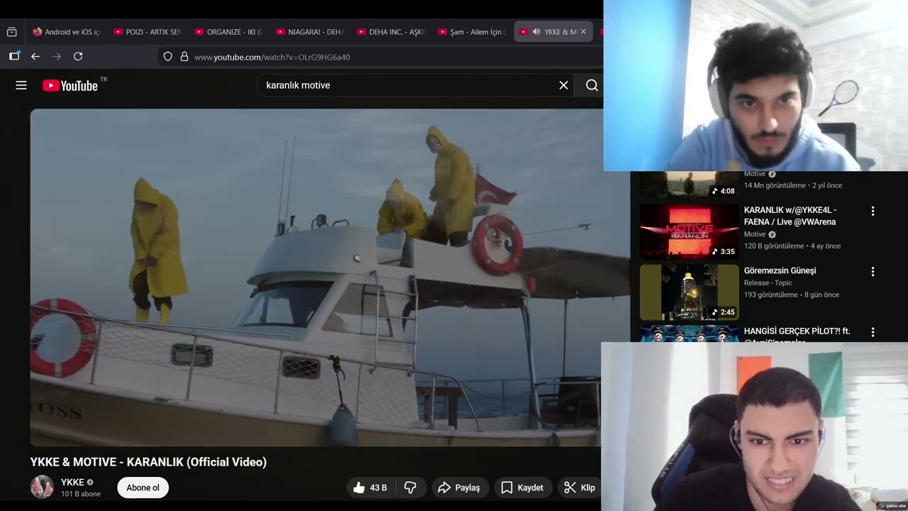The height and width of the screenshot is (511, 908).
Task: Open the KARANLIK live 3:35 thumbnail
Action: (x=690, y=231)
